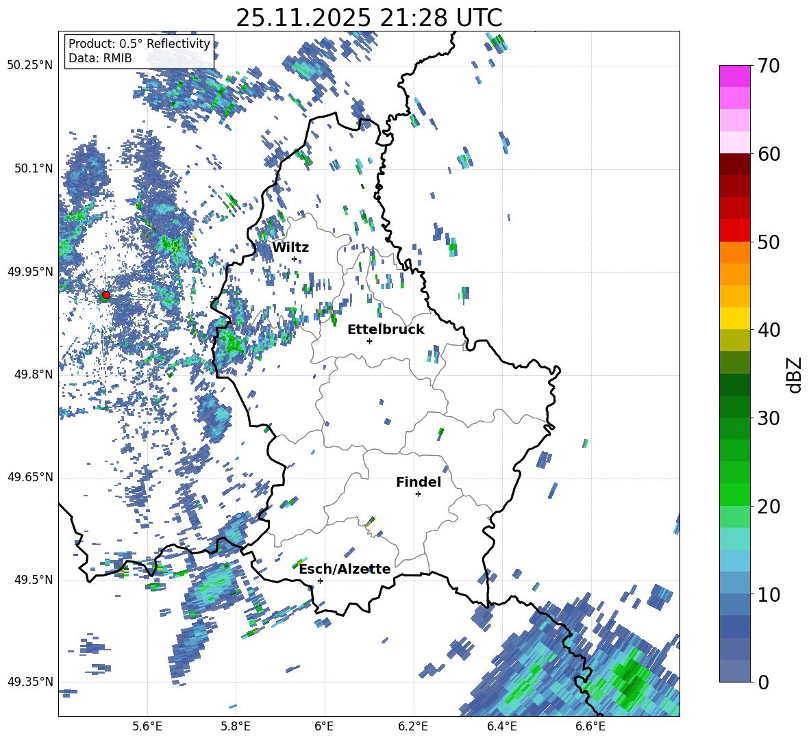The height and width of the screenshot is (740, 811).
Task: Click the 10 colorbar tick label
Action: point(769,595)
